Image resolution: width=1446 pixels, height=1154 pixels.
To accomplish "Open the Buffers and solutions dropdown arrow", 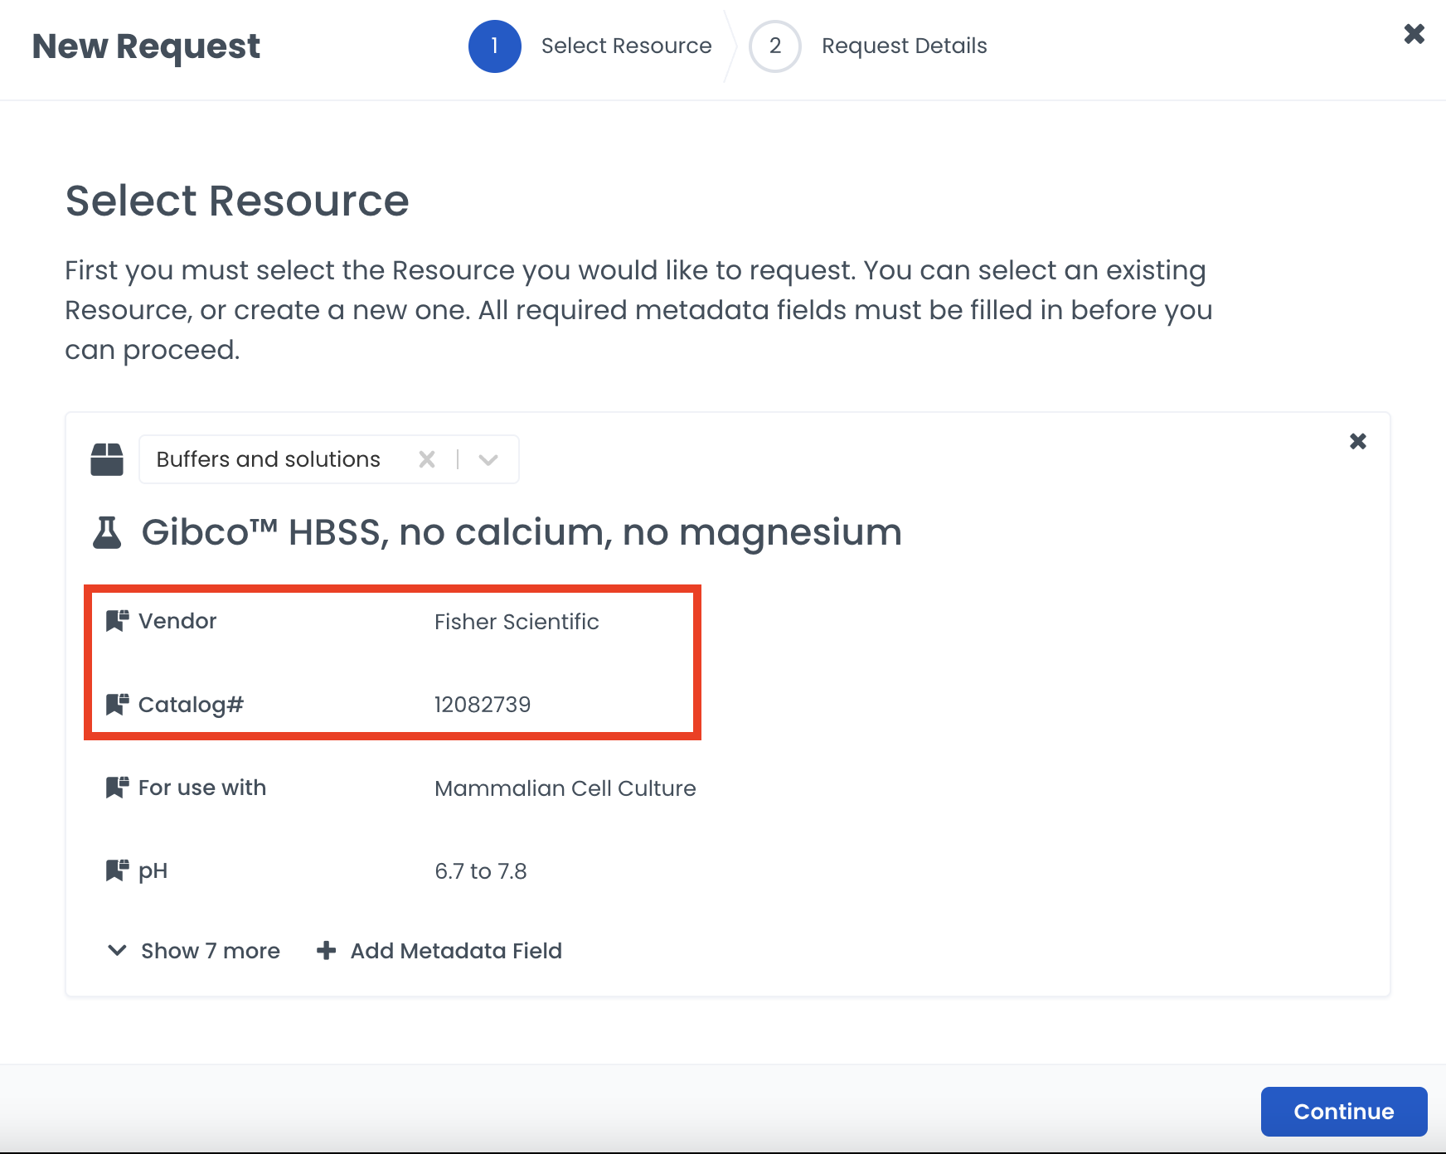I will [x=488, y=459].
